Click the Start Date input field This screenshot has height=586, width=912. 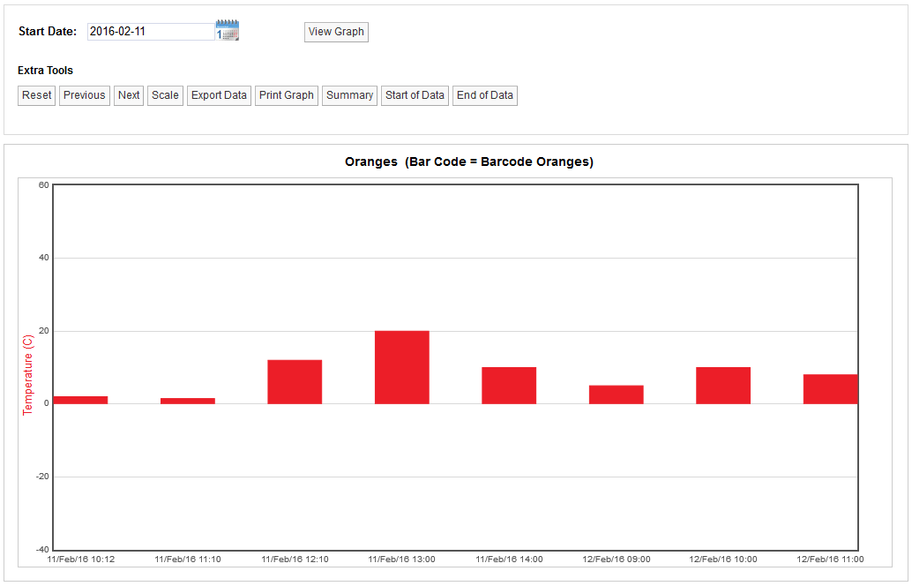(x=151, y=32)
